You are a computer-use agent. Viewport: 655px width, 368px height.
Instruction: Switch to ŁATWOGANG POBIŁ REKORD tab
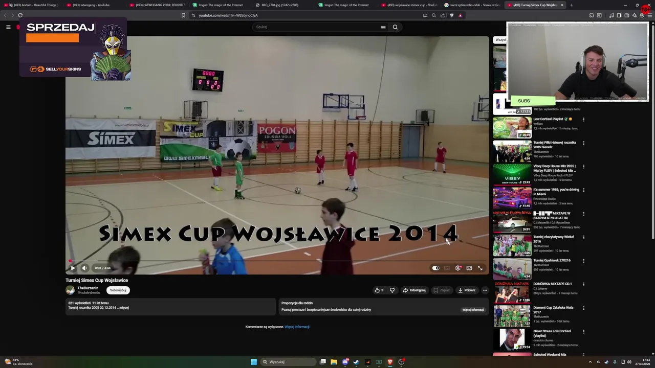[158, 5]
